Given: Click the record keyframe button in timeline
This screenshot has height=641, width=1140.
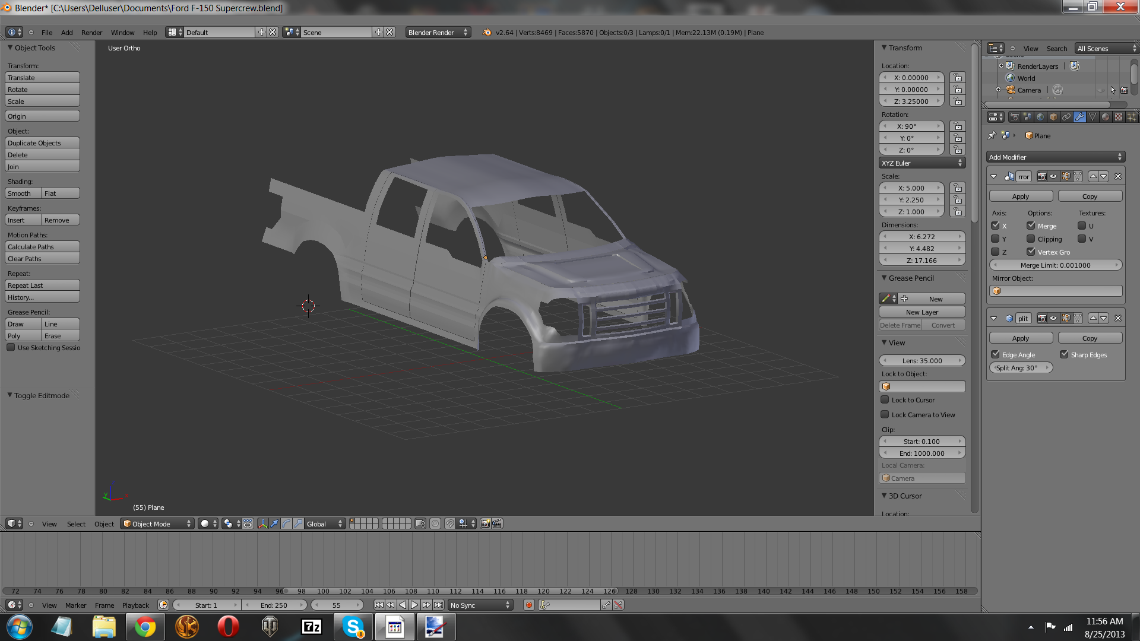Looking at the screenshot, I should [528, 605].
